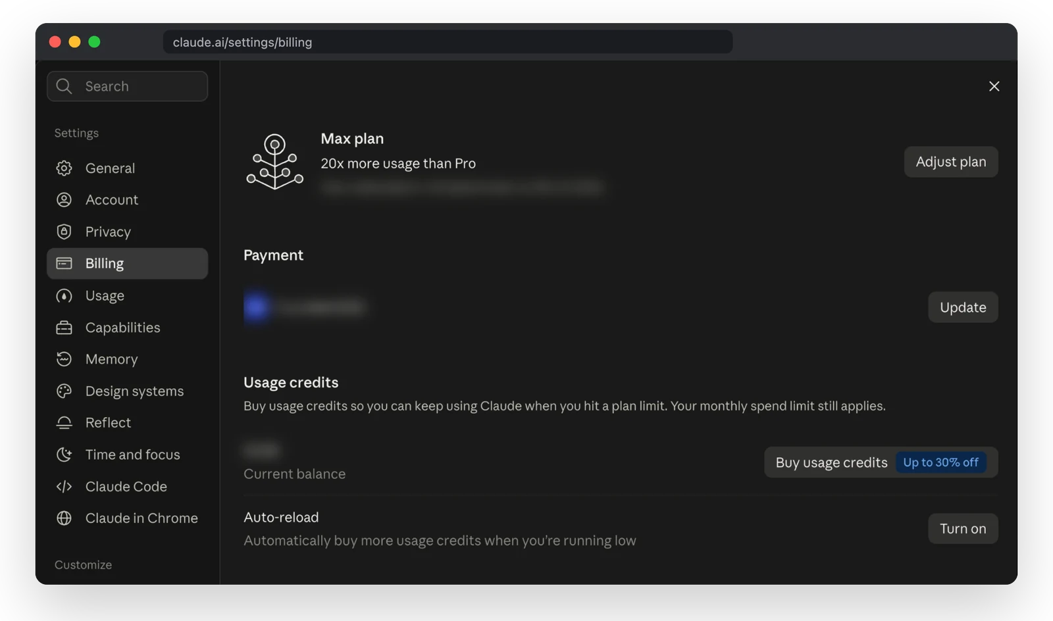Viewport: 1053px width, 621px height.
Task: Click the Max plan tree logo
Action: click(274, 162)
